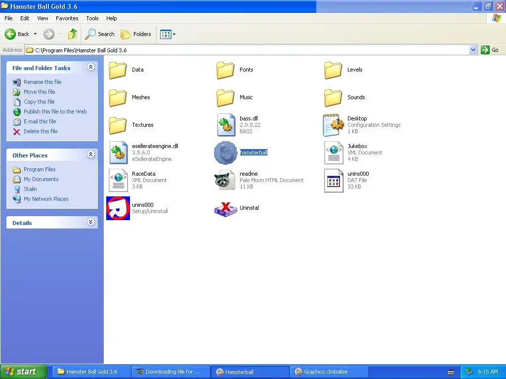
Task: Switch to Hamsterball taskbar item
Action: point(250,372)
